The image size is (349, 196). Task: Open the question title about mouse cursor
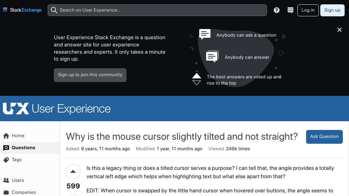(x=182, y=136)
